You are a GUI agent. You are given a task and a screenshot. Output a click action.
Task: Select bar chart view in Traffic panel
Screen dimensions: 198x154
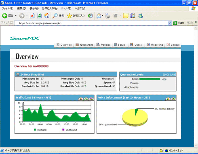(x=81, y=99)
